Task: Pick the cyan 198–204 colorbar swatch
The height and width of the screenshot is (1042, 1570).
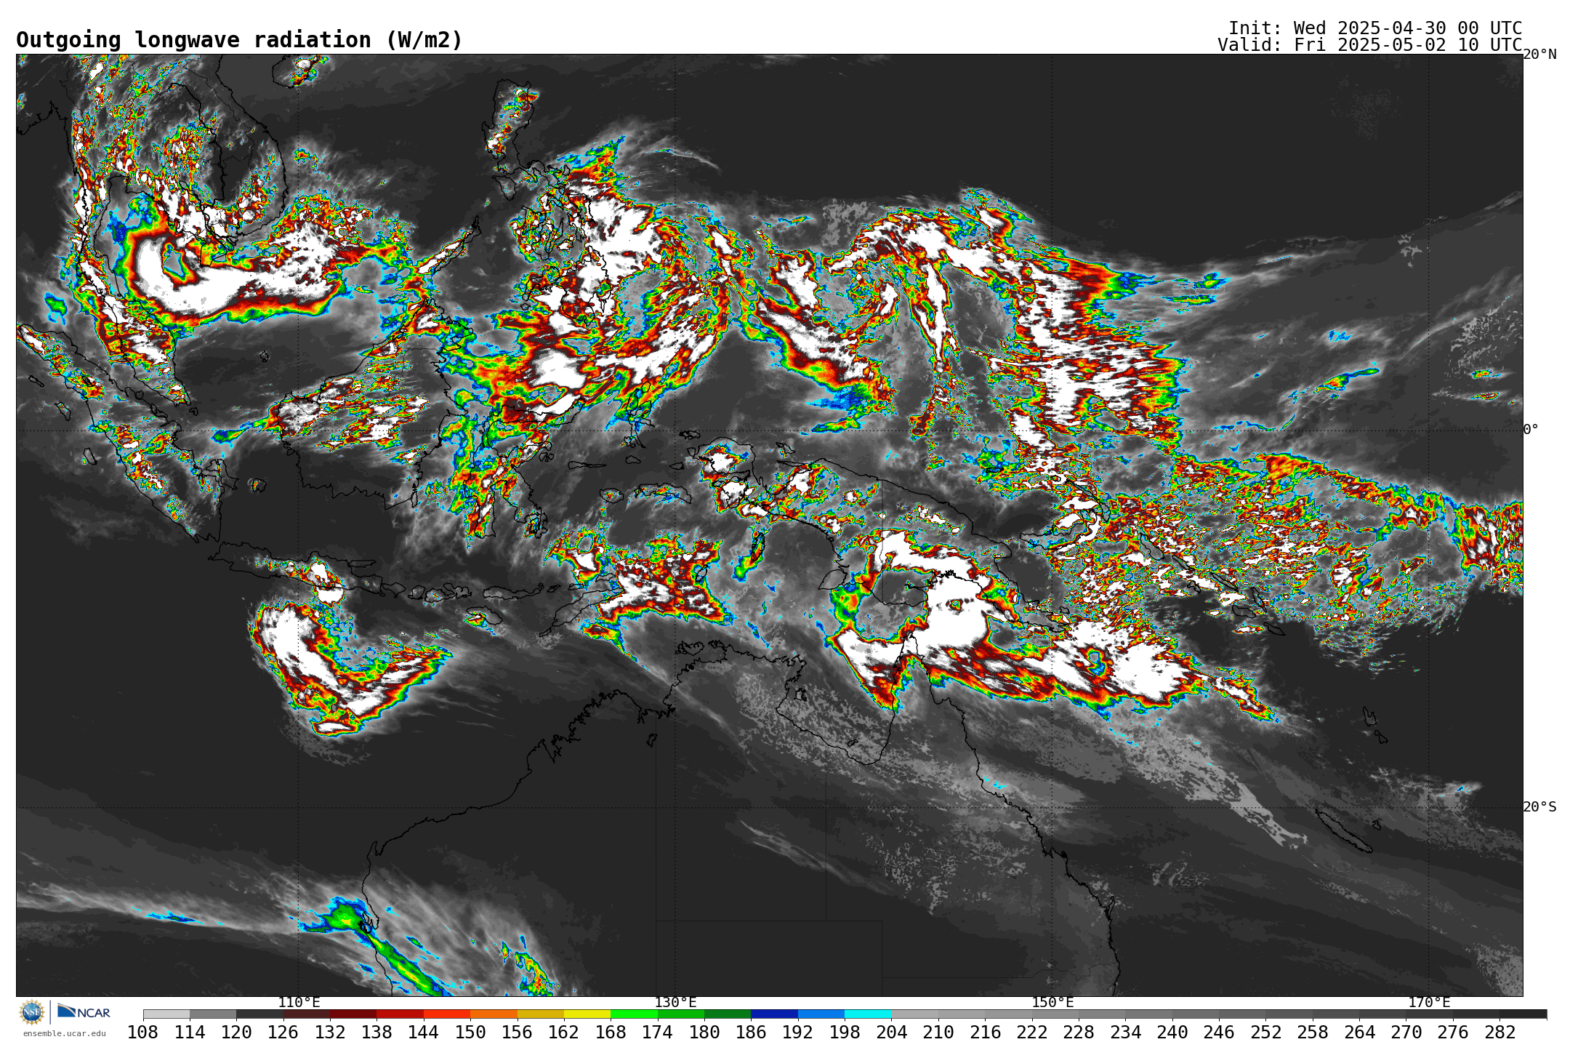Action: [x=868, y=1014]
